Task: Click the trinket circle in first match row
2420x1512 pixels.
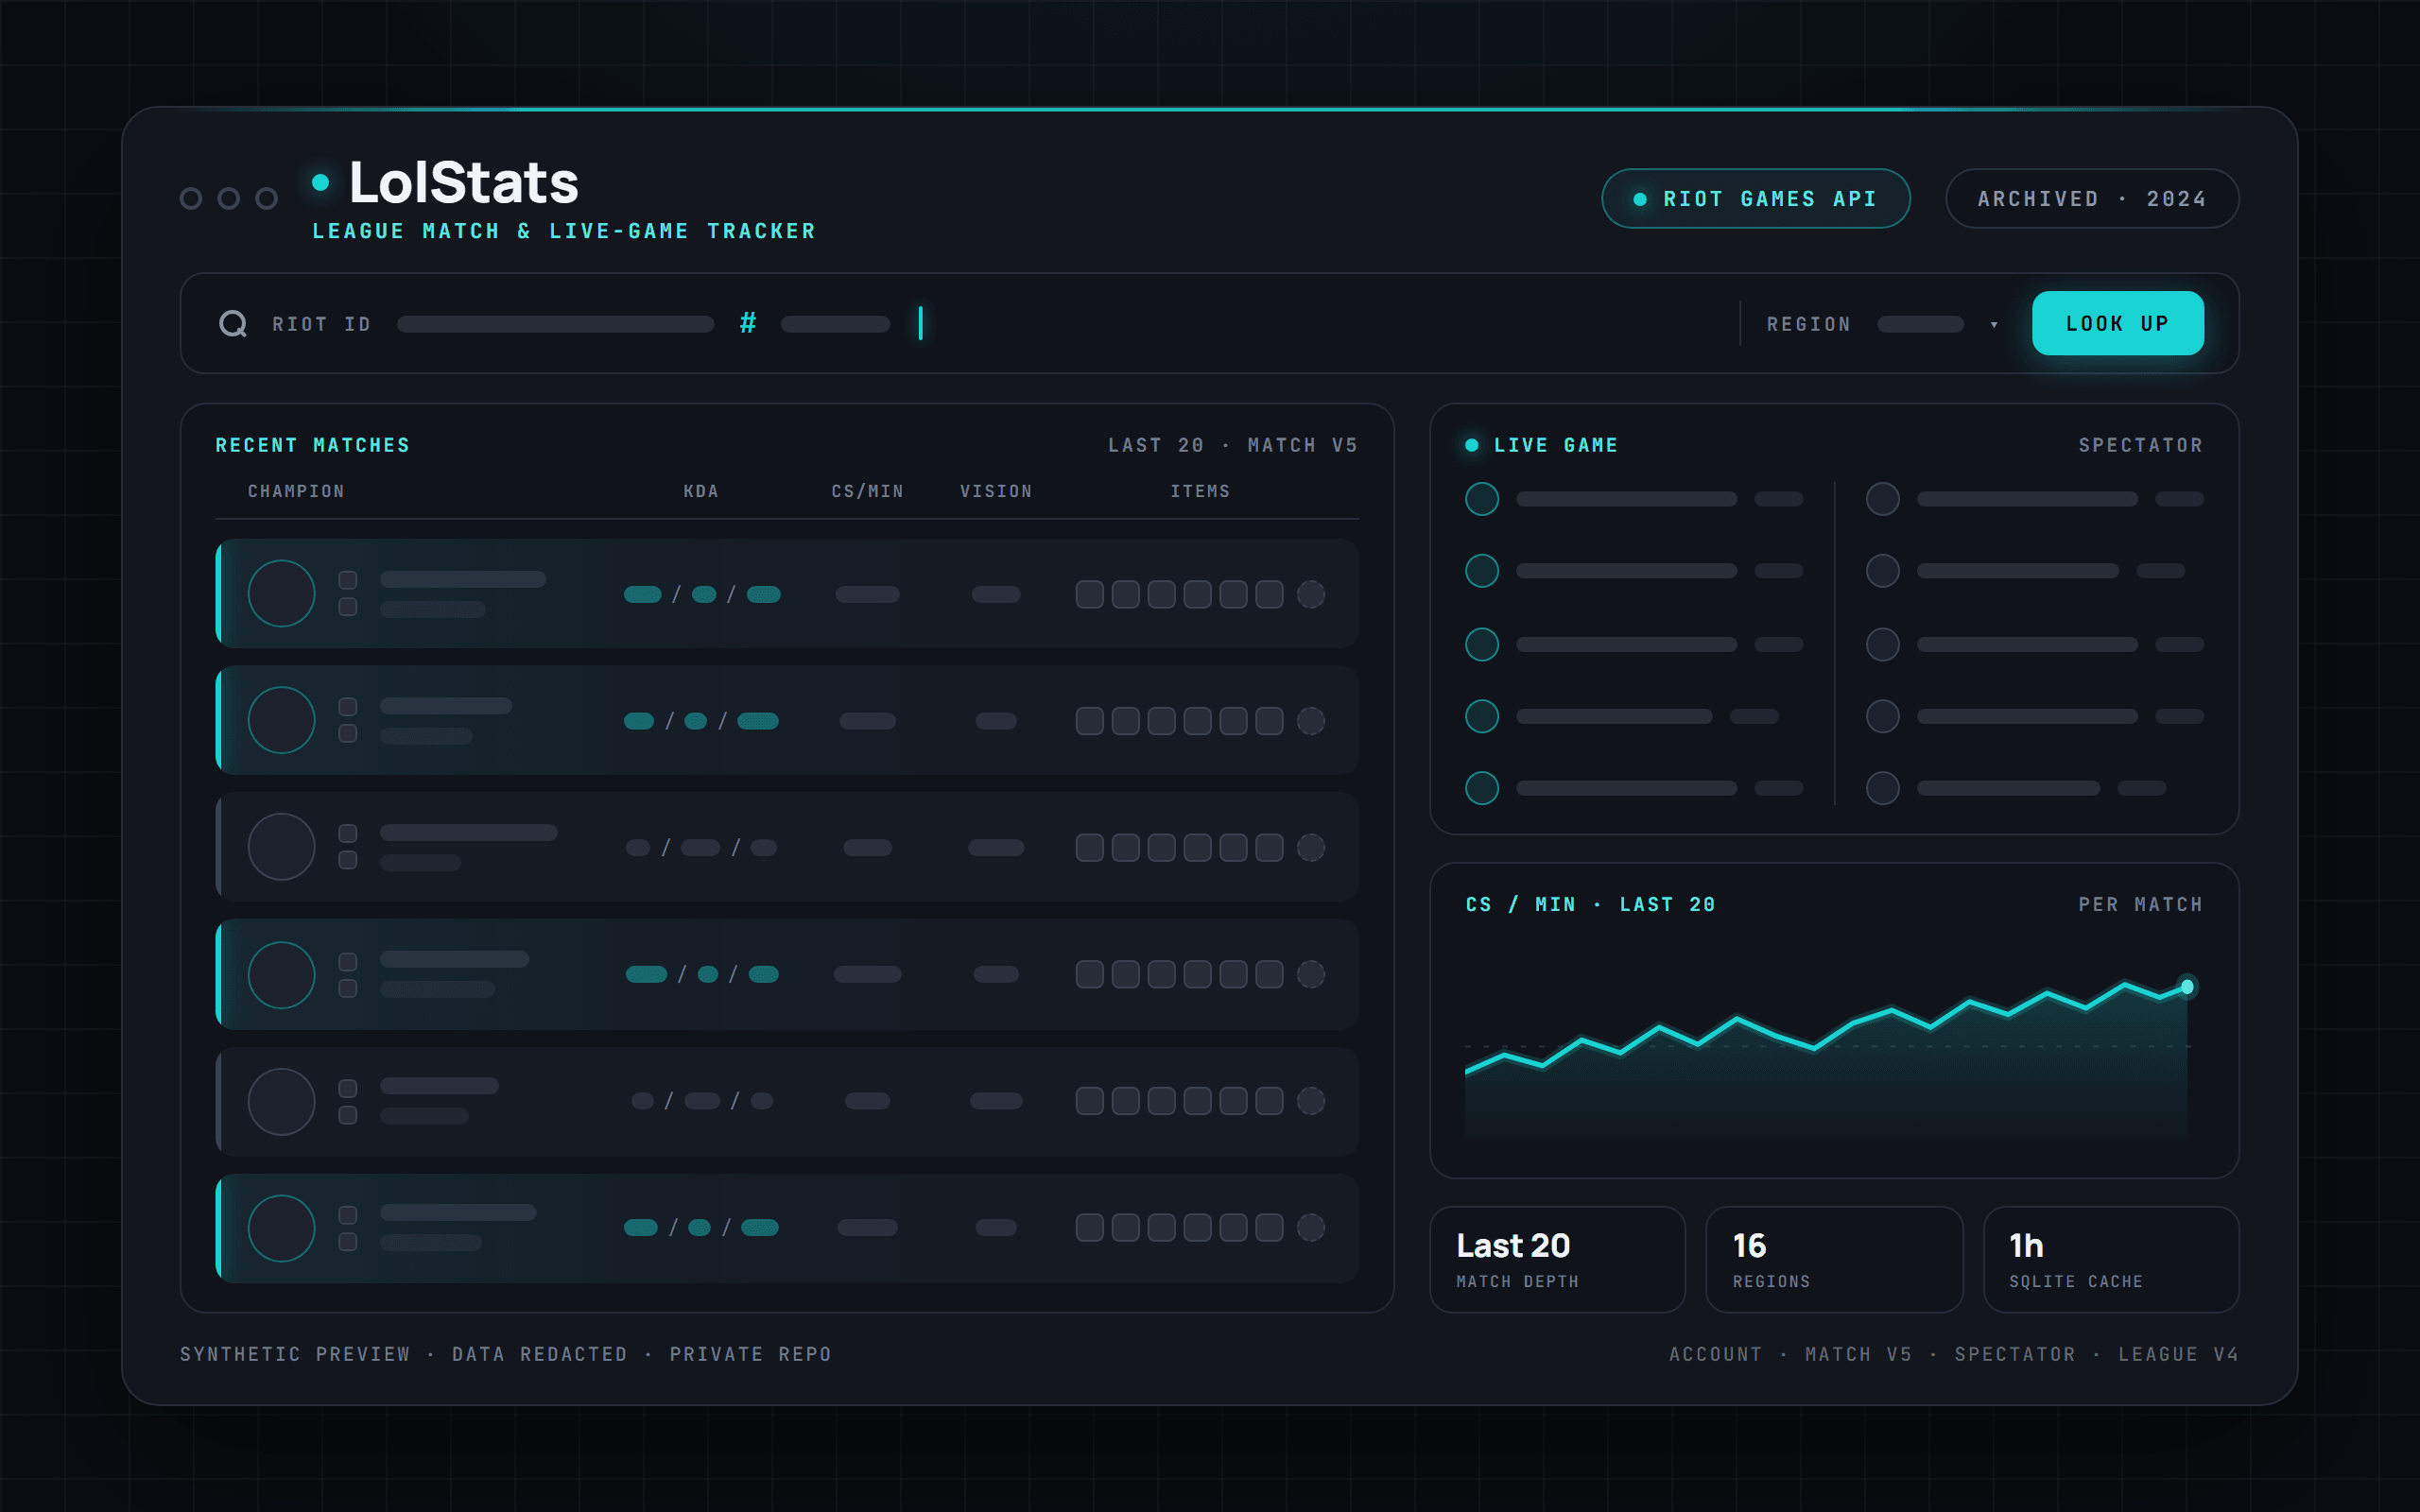Action: (x=1311, y=594)
